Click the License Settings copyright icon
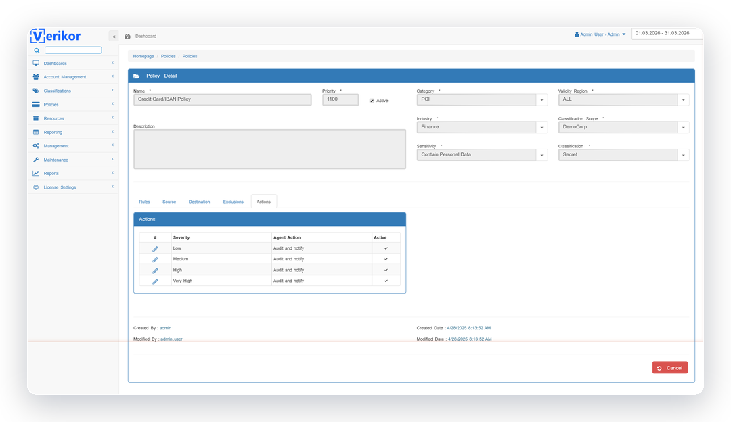The width and height of the screenshot is (731, 422). [x=36, y=187]
